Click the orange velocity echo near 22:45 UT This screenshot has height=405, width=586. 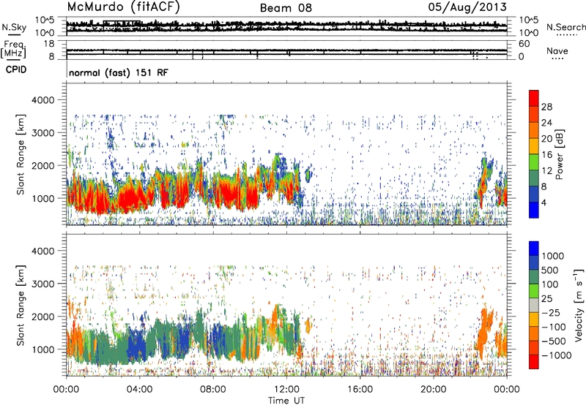(483, 332)
